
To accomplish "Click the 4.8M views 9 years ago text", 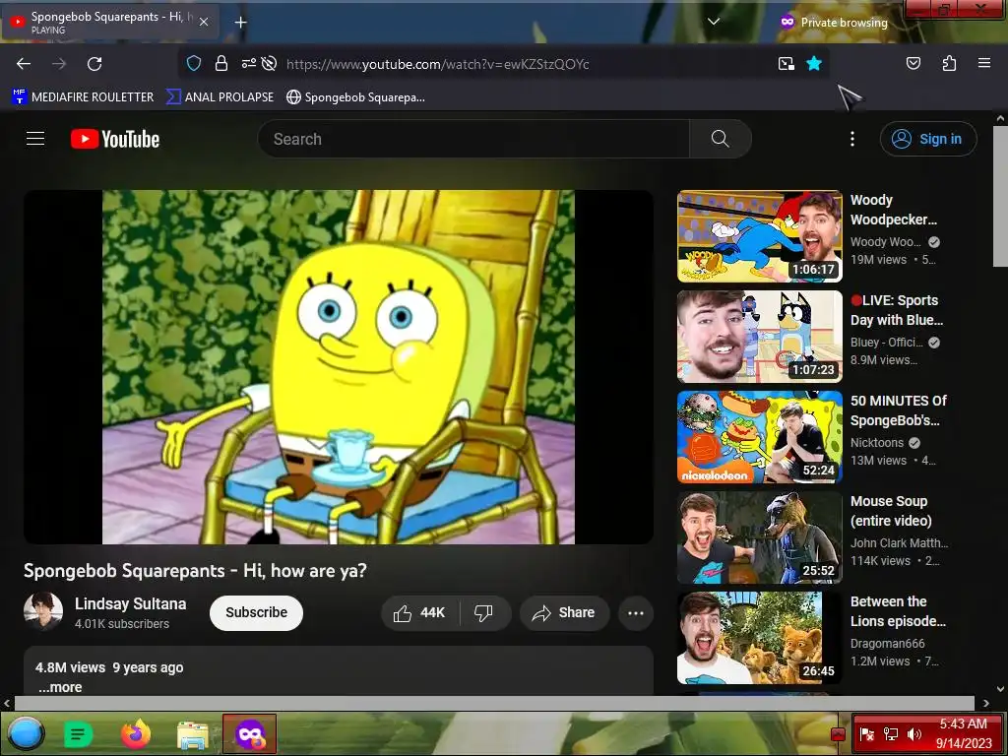I will 109,667.
